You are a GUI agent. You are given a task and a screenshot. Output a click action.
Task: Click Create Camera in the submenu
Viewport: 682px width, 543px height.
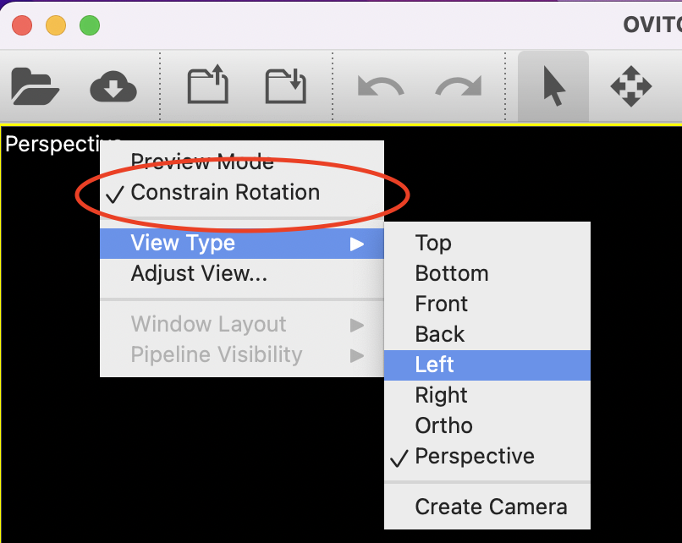(491, 507)
